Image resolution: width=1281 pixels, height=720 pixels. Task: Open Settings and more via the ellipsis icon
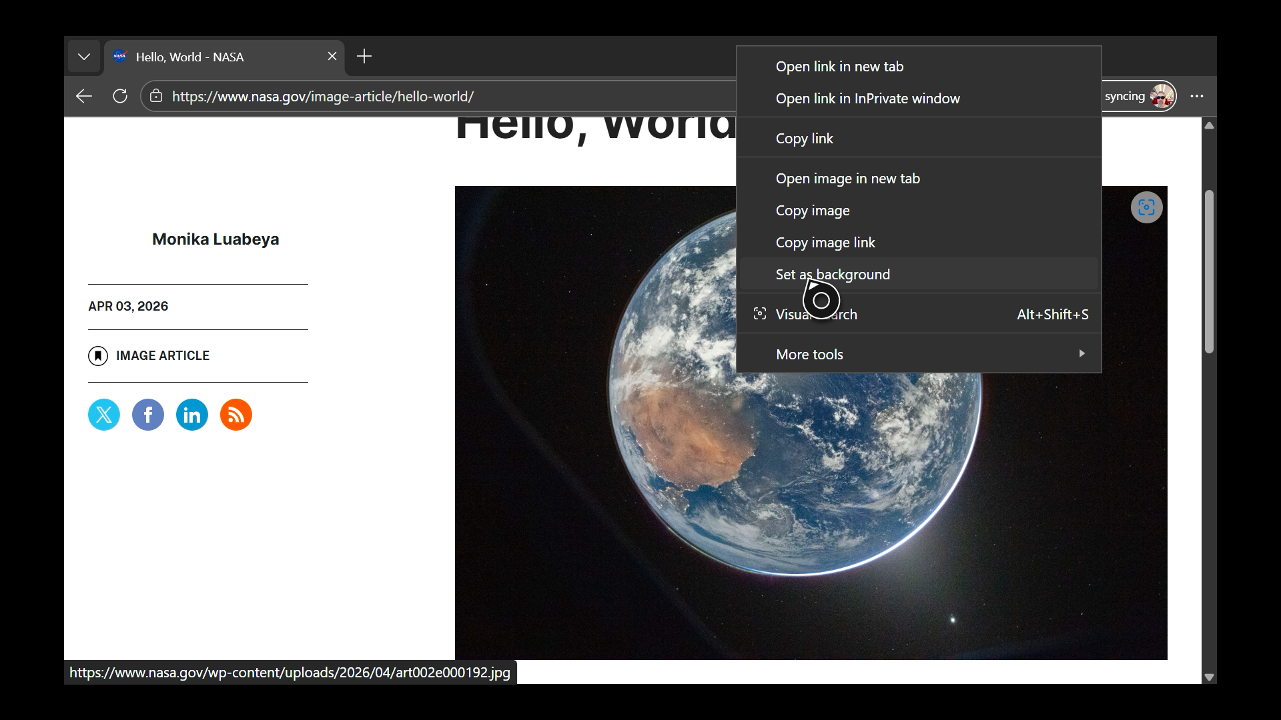click(1196, 96)
